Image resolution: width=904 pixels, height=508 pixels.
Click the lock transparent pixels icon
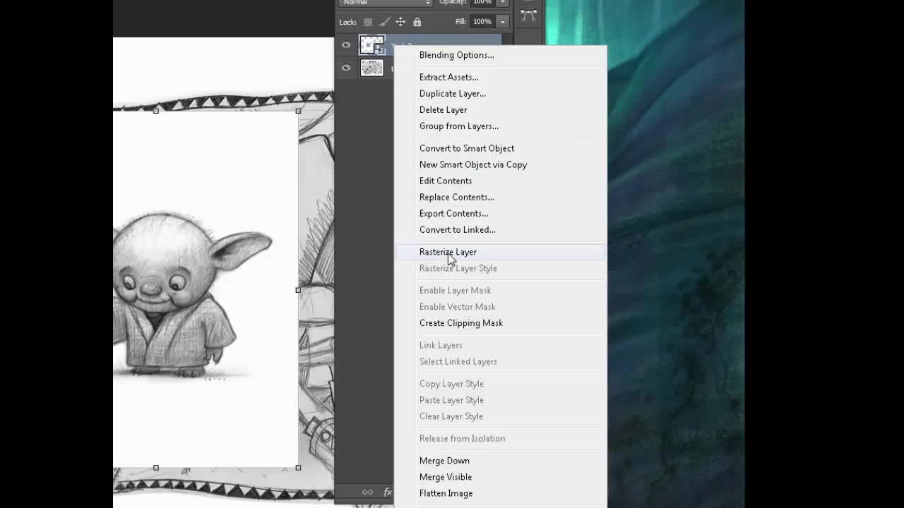point(368,22)
